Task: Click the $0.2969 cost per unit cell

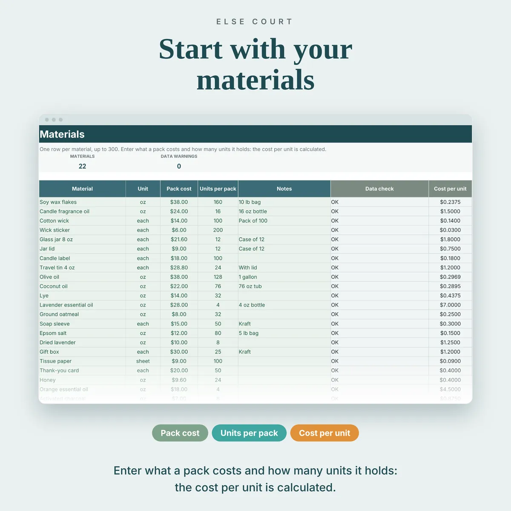Action: click(450, 277)
